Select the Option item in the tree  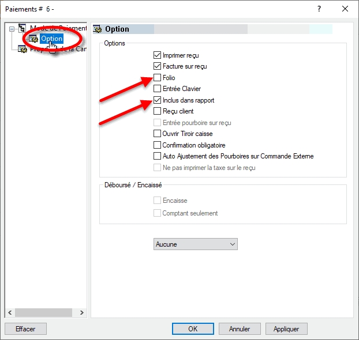[x=51, y=39]
